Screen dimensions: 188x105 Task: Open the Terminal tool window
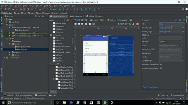(9, 95)
